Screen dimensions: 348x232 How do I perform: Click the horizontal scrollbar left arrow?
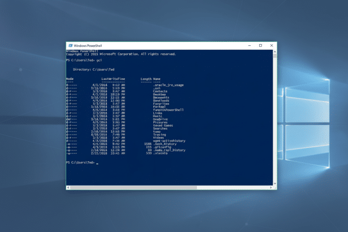click(68, 187)
